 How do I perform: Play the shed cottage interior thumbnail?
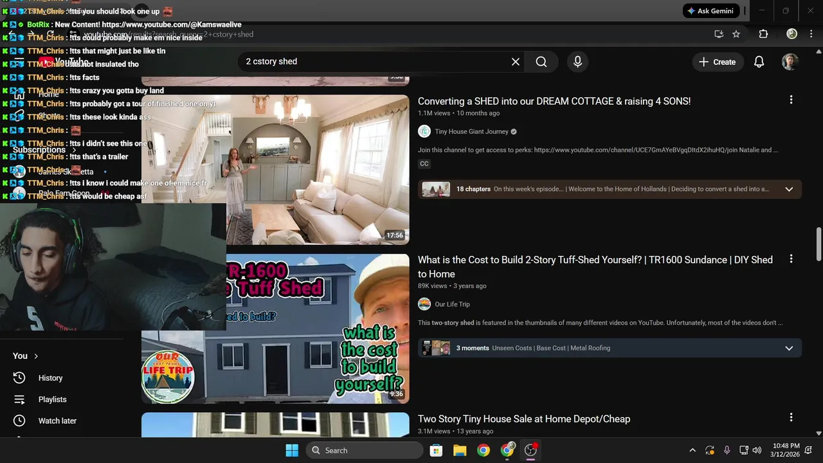pyautogui.click(x=275, y=170)
